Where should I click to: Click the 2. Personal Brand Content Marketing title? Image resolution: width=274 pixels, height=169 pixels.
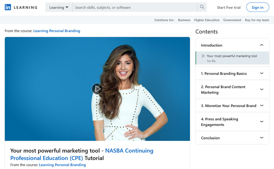(x=223, y=90)
